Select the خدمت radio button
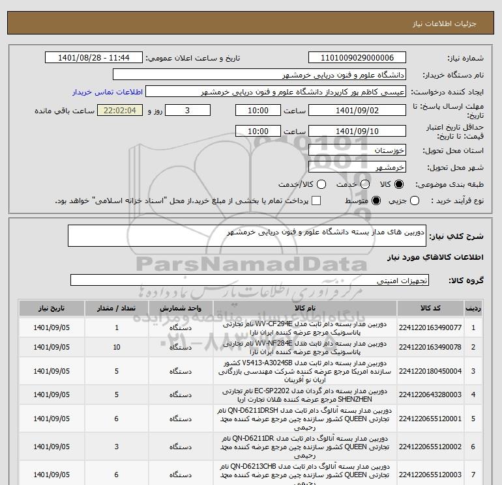 365,184
